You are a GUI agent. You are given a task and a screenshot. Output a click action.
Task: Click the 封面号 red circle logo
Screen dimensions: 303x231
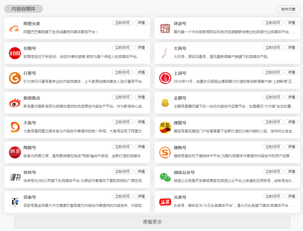pos(15,53)
